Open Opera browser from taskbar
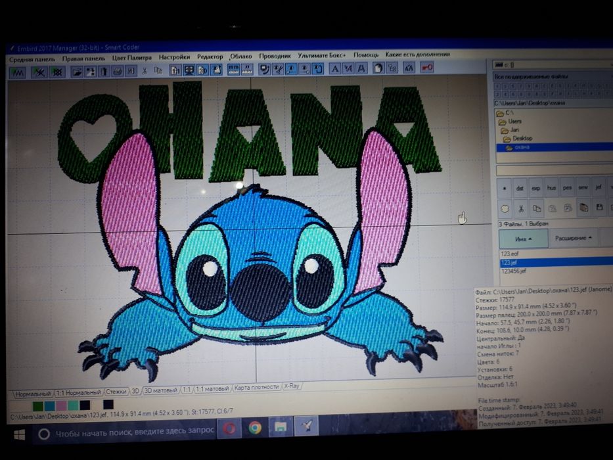Screen dimensions: 613x460 point(229,428)
